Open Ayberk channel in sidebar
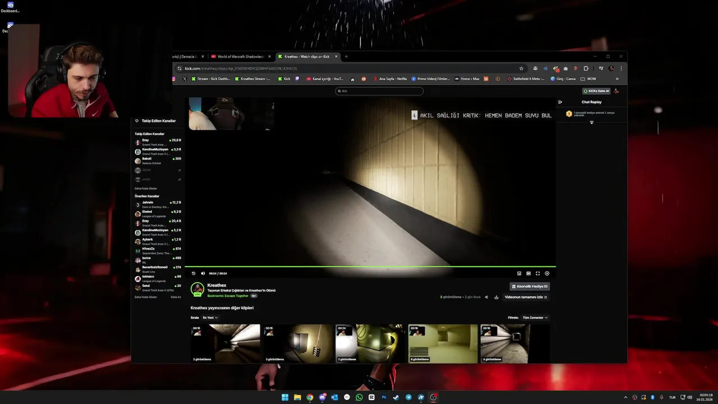Screen dimensions: 718x404 (158, 241)
